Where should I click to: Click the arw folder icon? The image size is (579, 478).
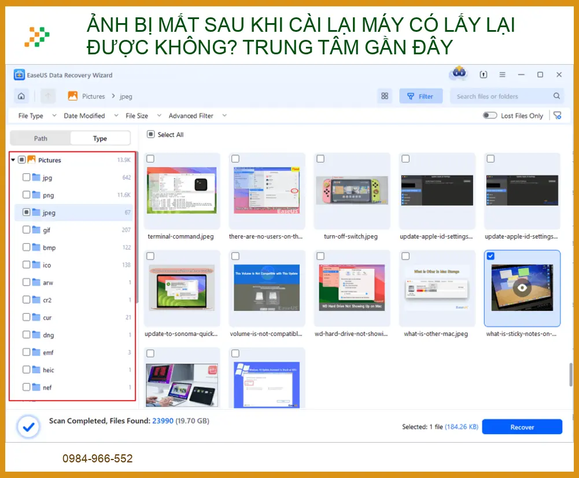click(x=36, y=282)
